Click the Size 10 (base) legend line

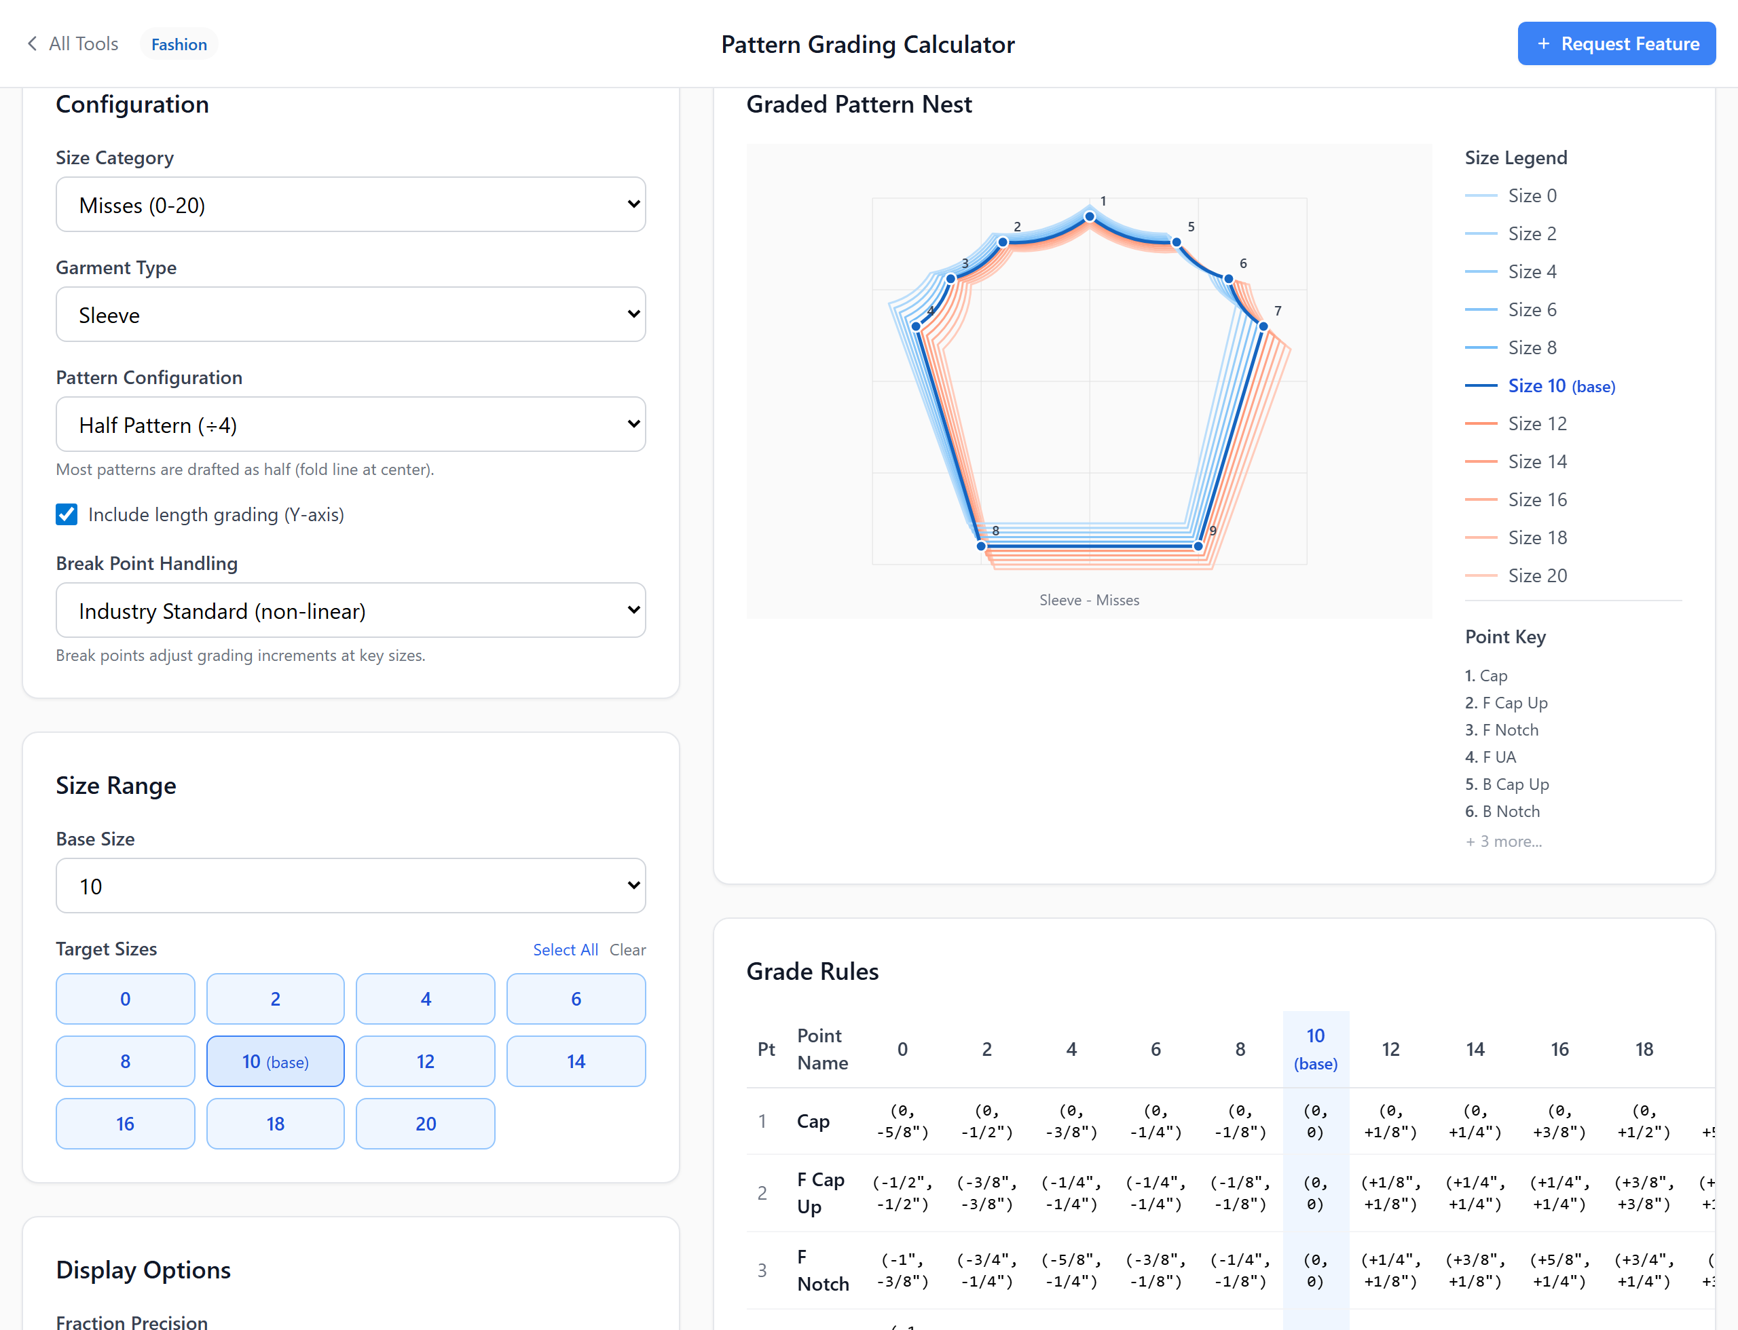1483,385
